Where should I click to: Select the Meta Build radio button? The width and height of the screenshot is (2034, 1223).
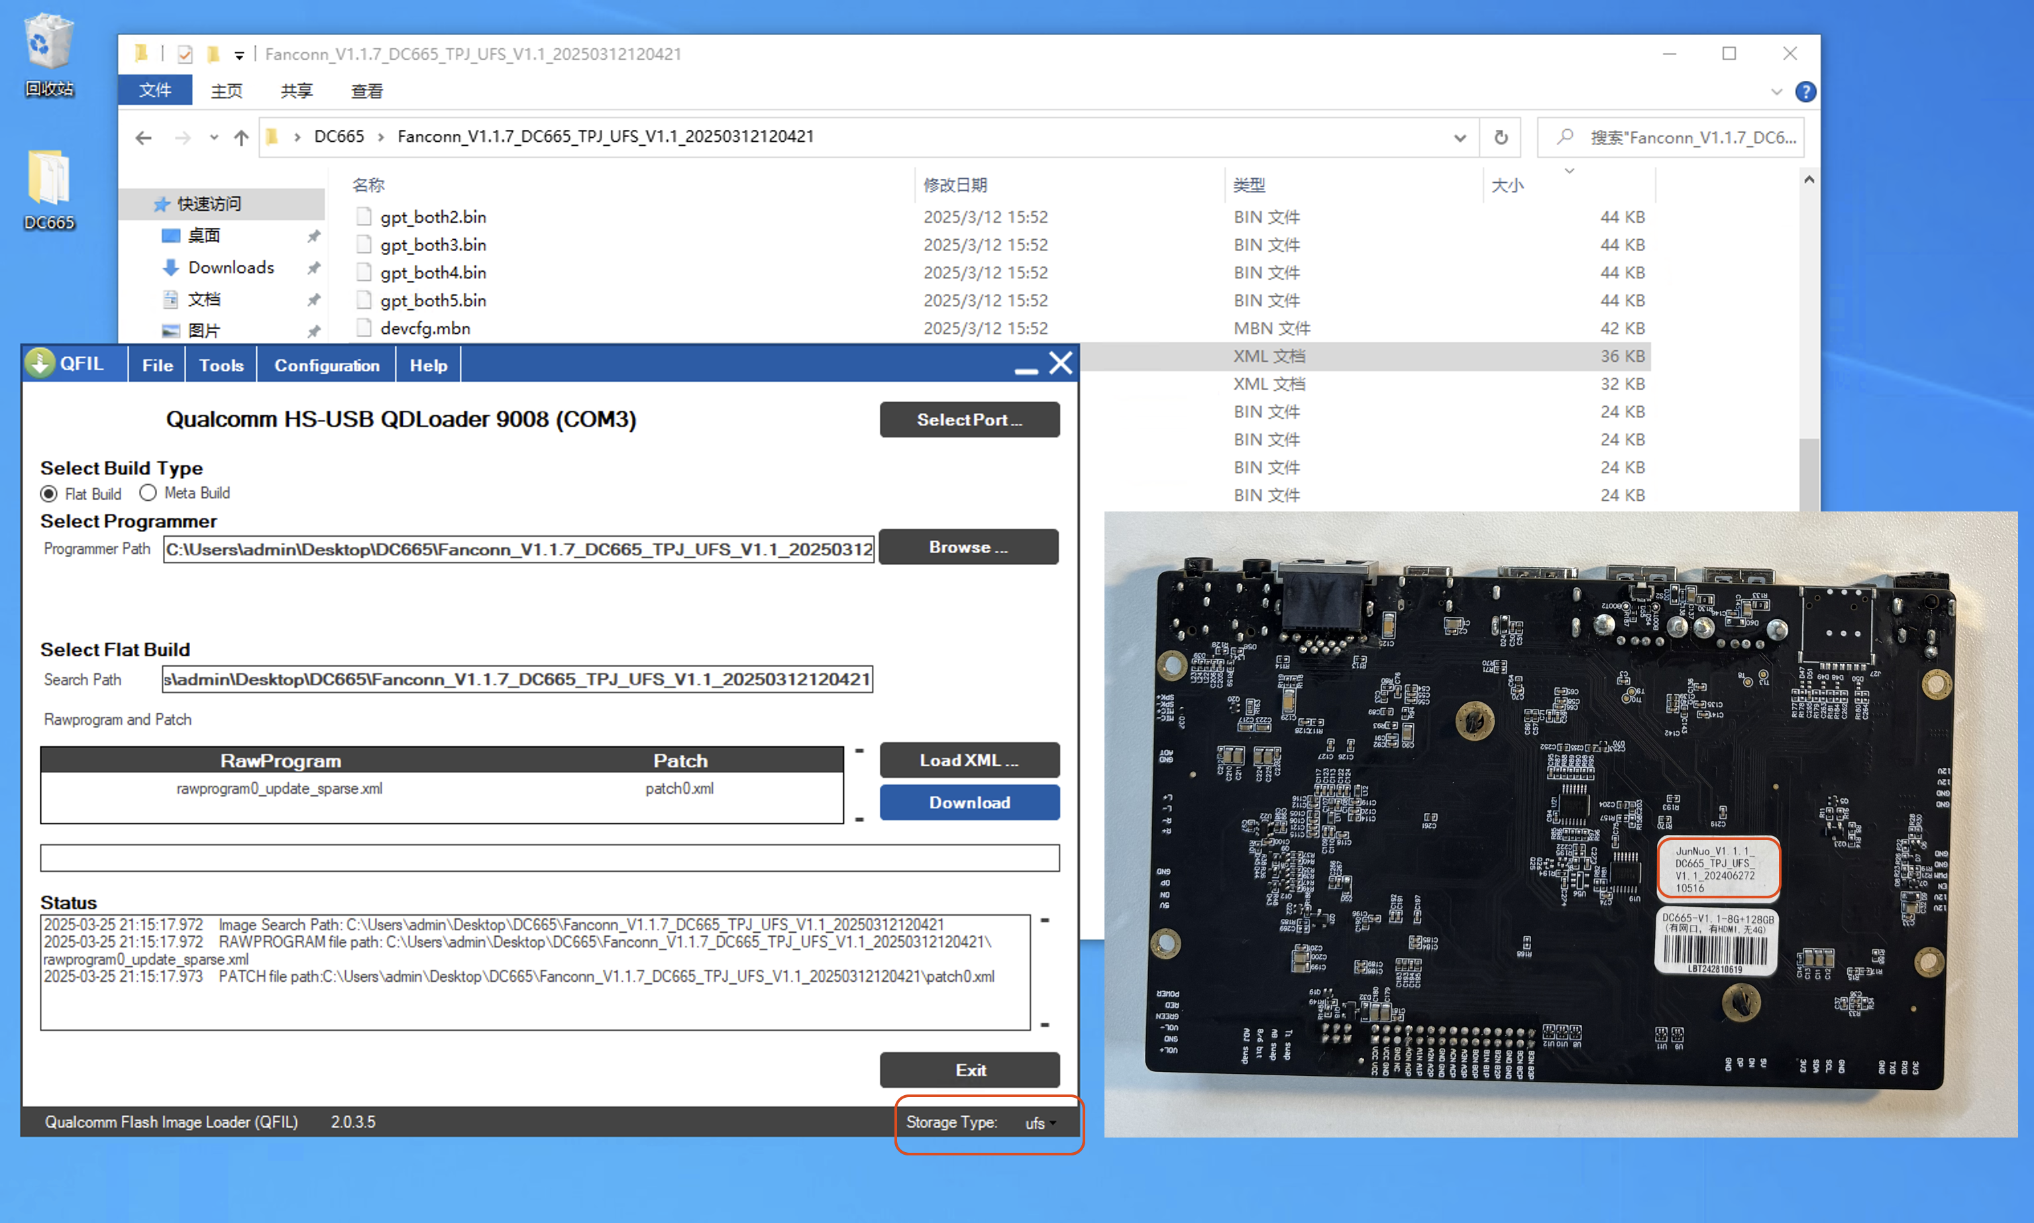(x=148, y=493)
